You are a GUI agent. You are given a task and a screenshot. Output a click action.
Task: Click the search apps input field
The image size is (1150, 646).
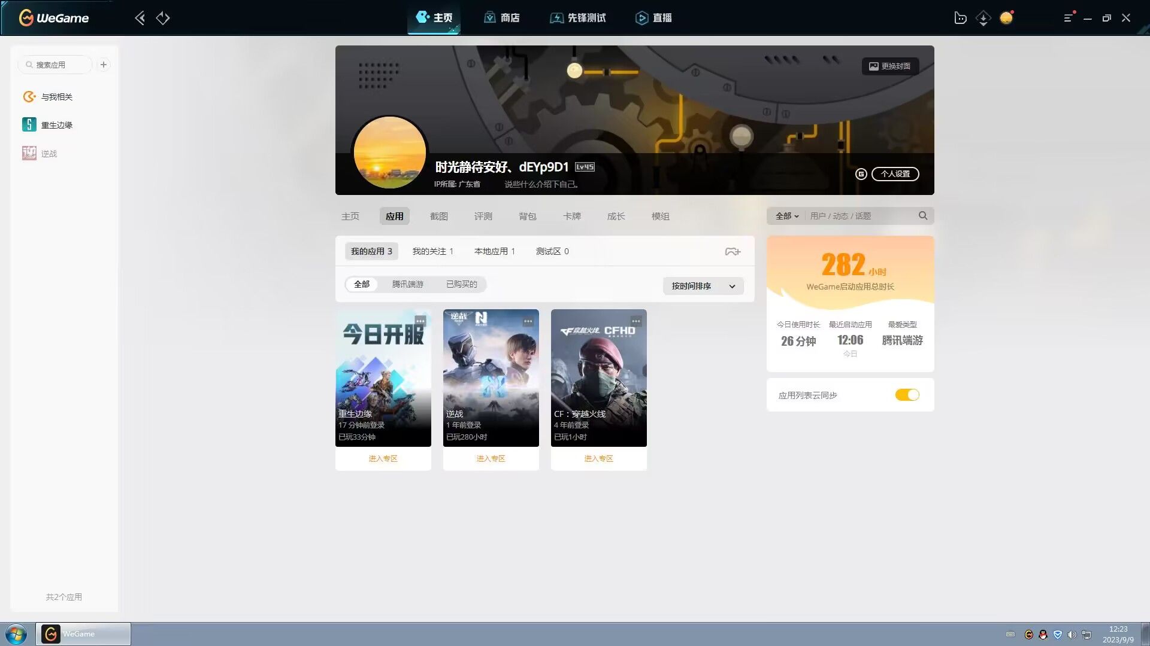(x=55, y=65)
